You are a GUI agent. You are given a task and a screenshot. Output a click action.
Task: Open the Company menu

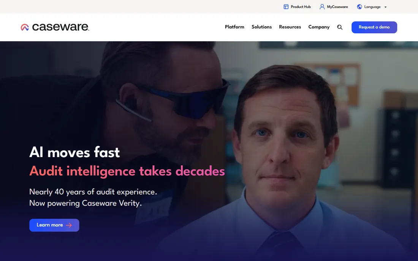(x=319, y=27)
